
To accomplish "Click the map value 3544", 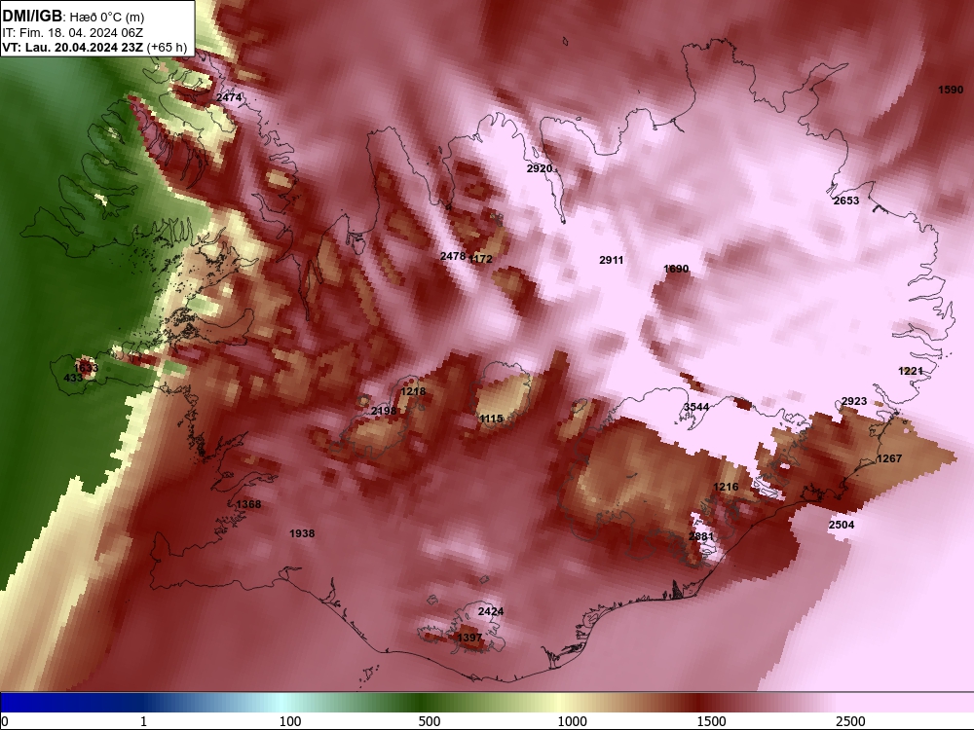I will click(696, 407).
